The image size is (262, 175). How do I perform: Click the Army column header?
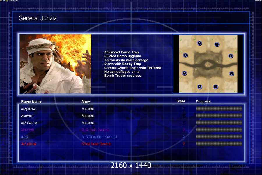point(86,101)
